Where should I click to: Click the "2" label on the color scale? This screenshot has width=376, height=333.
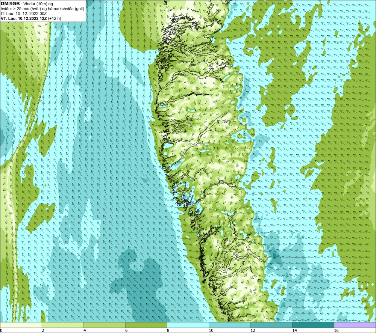tap(43, 331)
